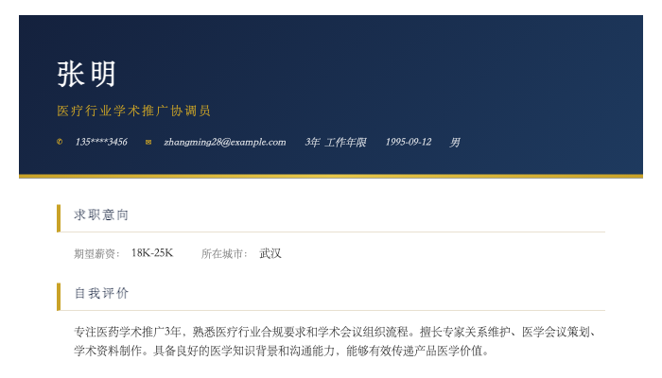Click the text 3年 工作年限
Viewport: 662px width, 378px height.
point(336,142)
